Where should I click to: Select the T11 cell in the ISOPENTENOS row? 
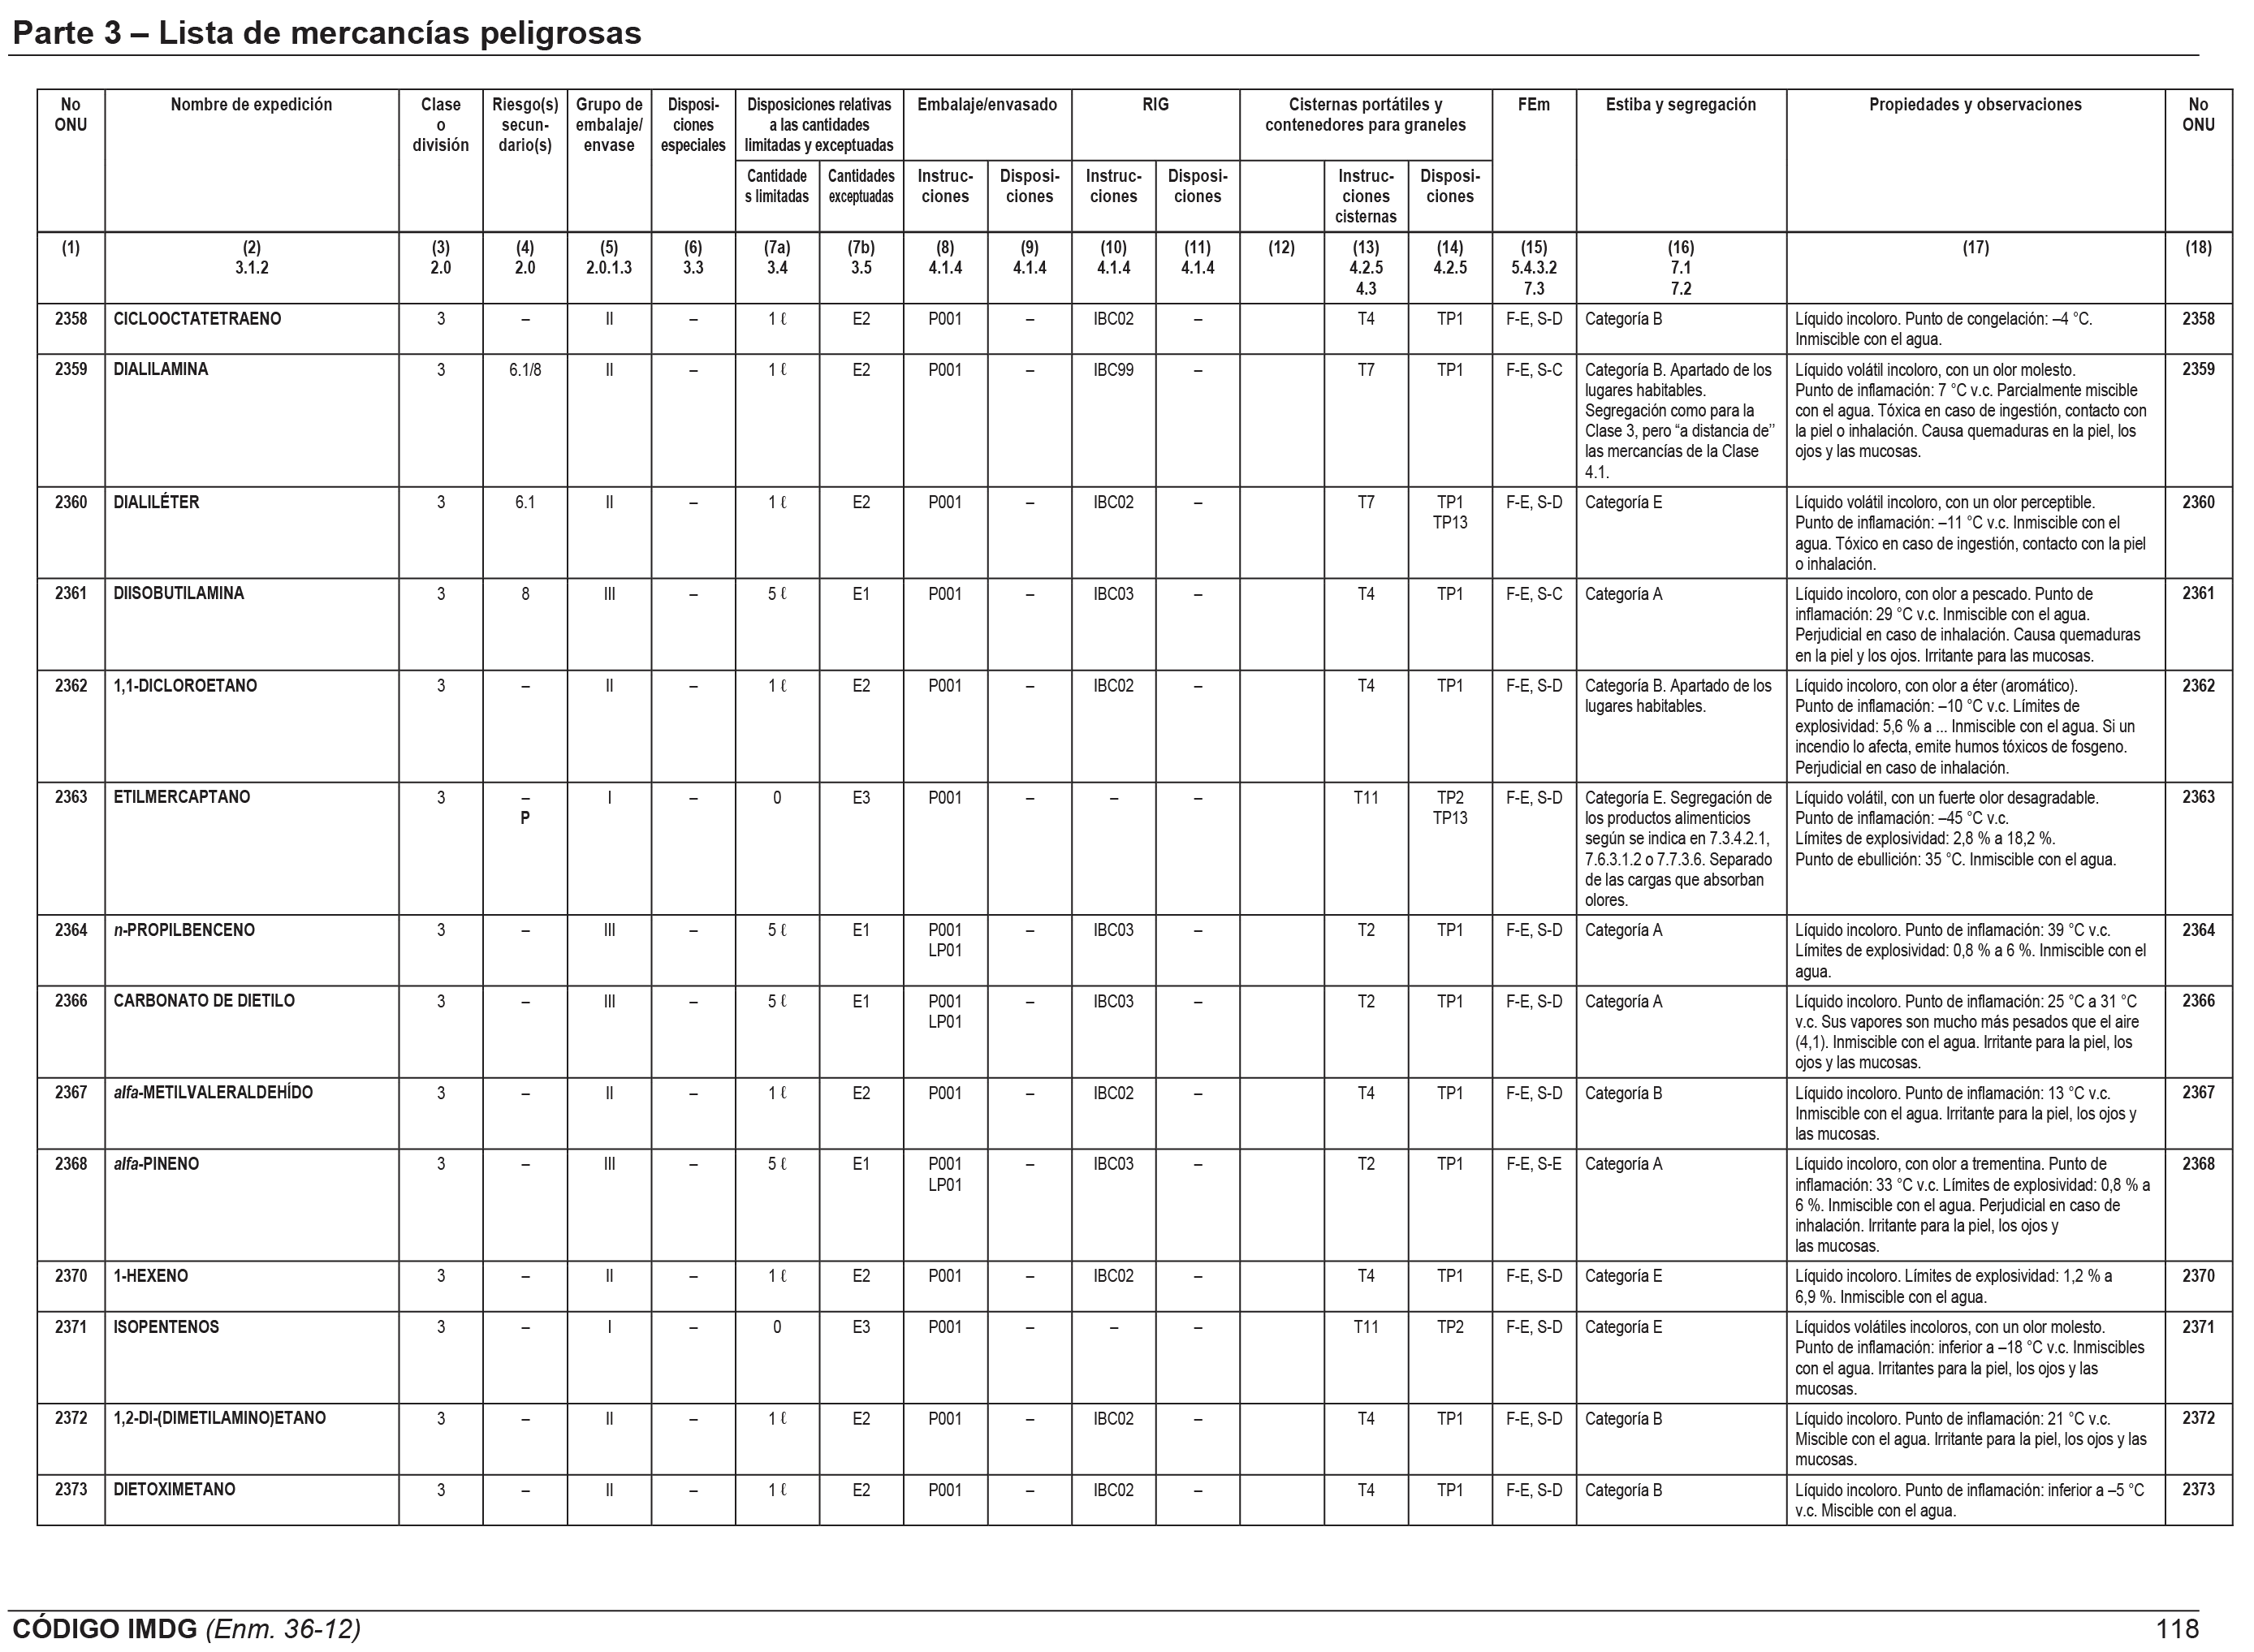(x=1365, y=1327)
